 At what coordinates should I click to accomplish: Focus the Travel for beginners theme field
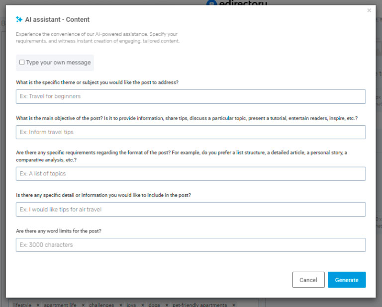coord(191,96)
